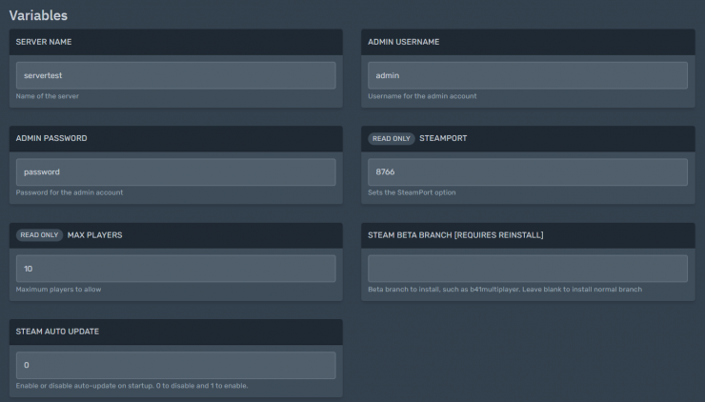The height and width of the screenshot is (402, 705).
Task: Click the auto-update enable or disable description
Action: (131, 386)
